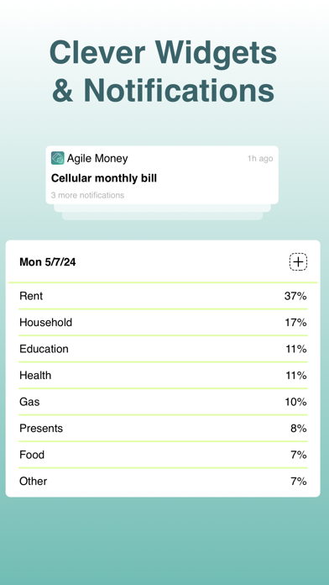Click the 17% Household percentage
The image size is (329, 585).
pyautogui.click(x=295, y=323)
